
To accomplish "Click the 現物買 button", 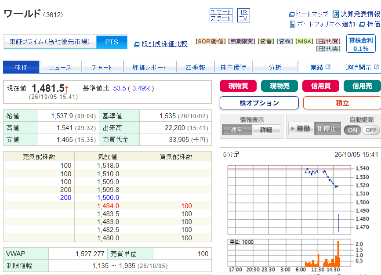I will tap(238, 86).
